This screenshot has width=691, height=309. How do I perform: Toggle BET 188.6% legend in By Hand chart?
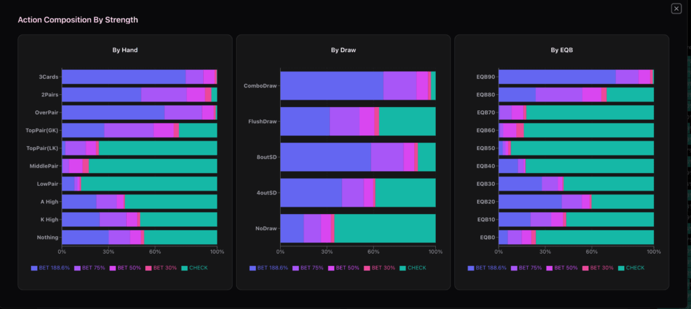point(53,268)
